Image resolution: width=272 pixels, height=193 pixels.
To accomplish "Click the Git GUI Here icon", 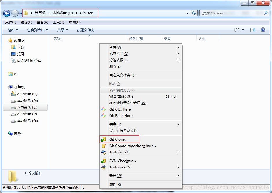I will pyautogui.click(x=103, y=109).
